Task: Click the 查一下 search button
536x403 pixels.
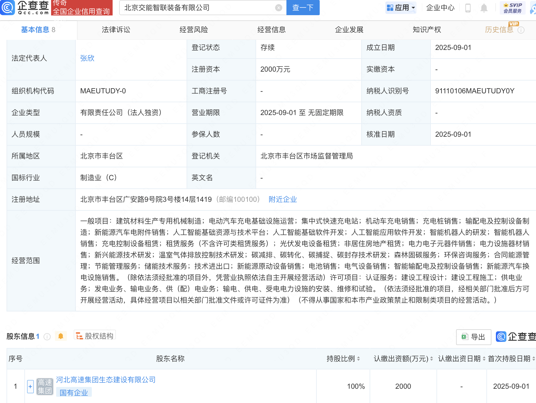Action: (x=303, y=8)
